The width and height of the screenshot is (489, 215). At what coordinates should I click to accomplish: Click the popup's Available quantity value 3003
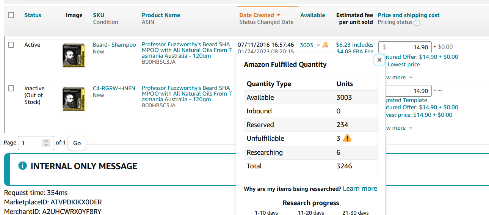tap(344, 97)
